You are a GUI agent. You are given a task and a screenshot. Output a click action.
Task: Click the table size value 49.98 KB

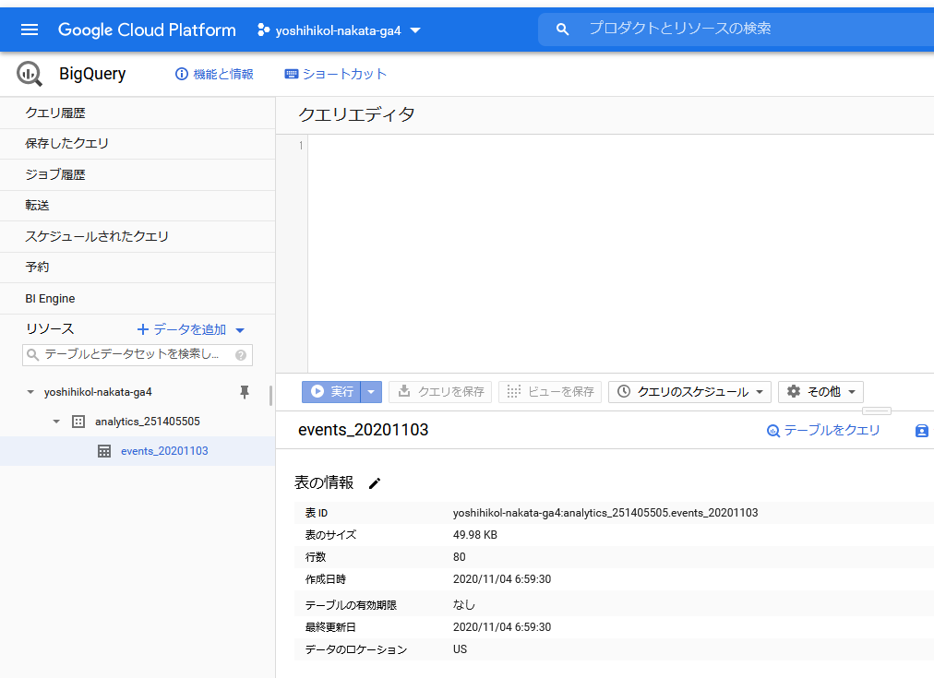474,535
